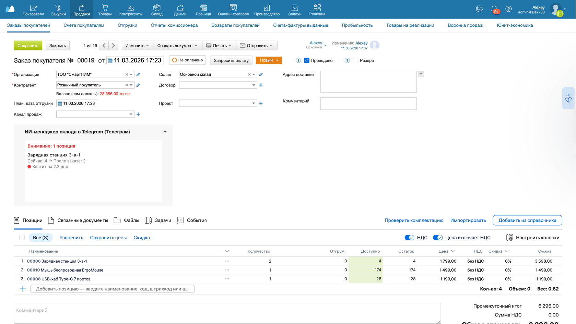Collapse the ИИ-менеджер склада Telegram panel
The width and height of the screenshot is (576, 324).
(165, 132)
